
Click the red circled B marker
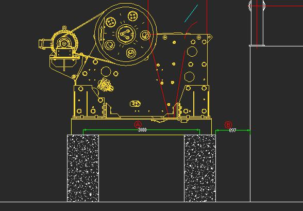[228, 125]
